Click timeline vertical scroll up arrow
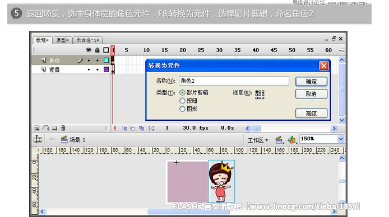The height and width of the screenshot is (217, 389). [x=341, y=60]
